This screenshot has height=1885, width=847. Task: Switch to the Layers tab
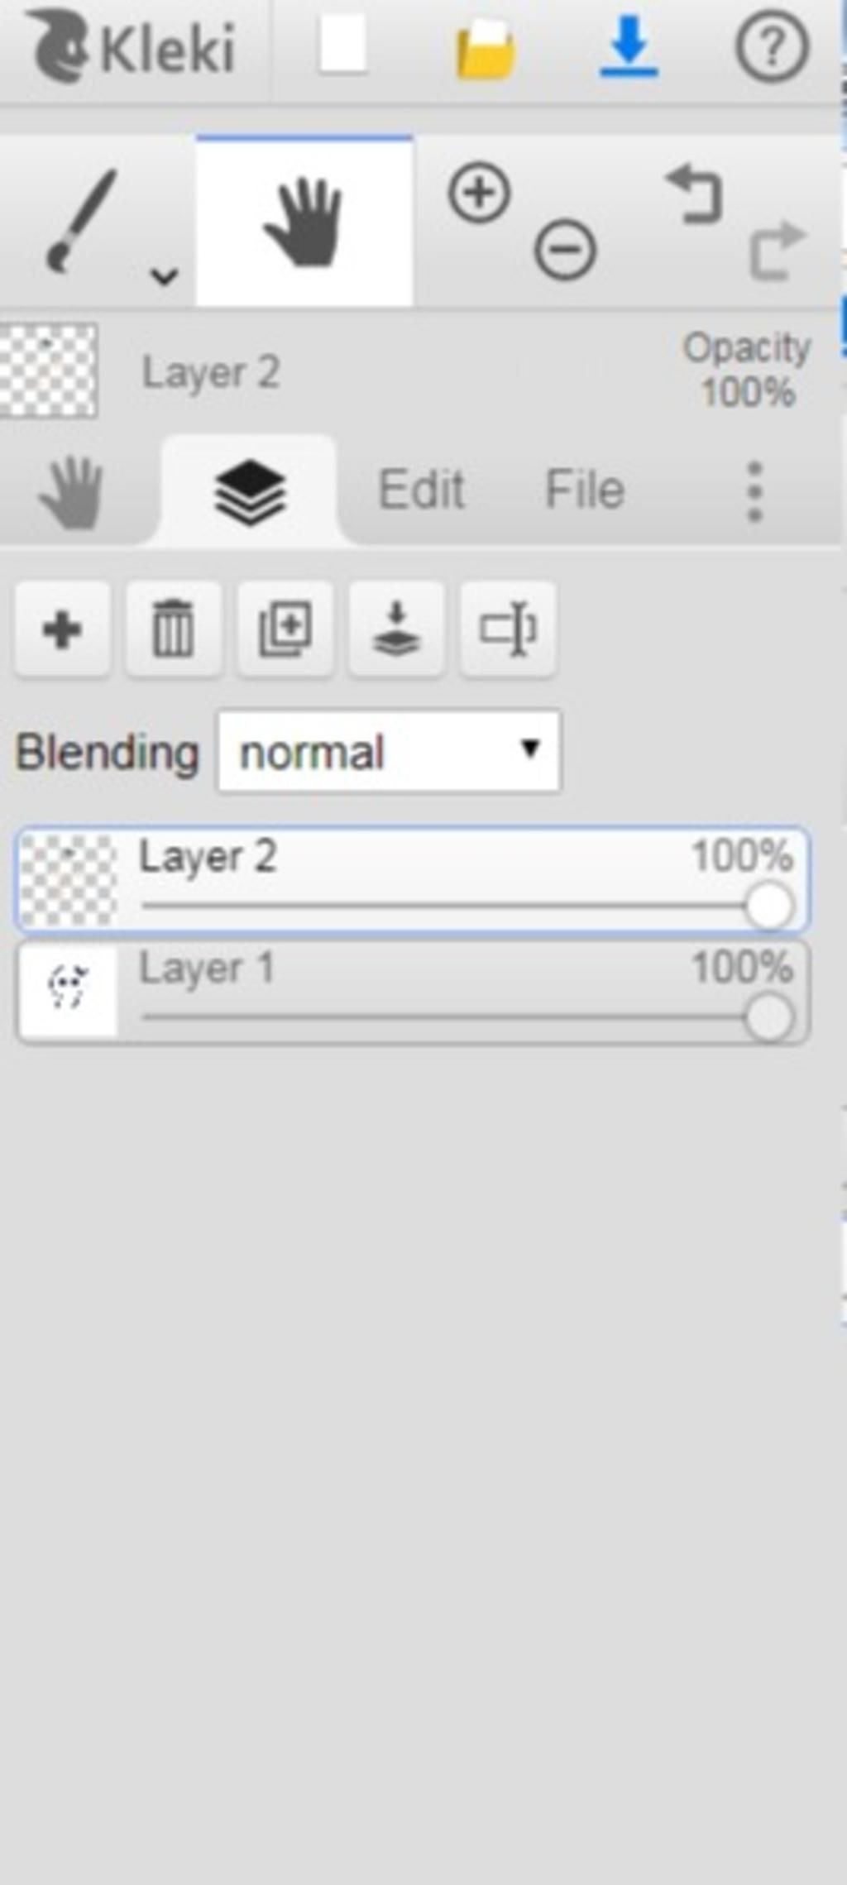click(250, 490)
